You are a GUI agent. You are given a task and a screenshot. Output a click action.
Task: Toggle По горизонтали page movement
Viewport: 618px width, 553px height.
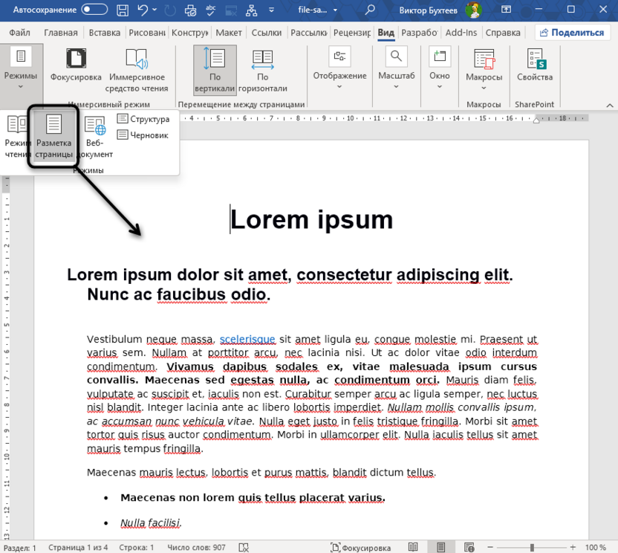[x=262, y=70]
